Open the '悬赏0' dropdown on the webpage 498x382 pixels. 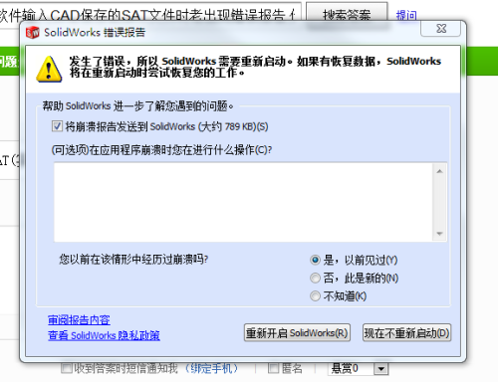click(359, 368)
